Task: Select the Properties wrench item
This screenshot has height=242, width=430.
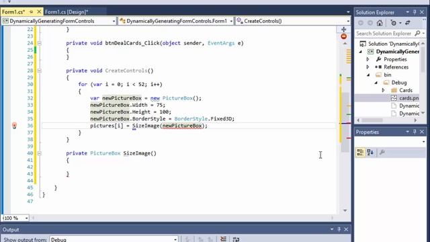Action: click(391, 59)
